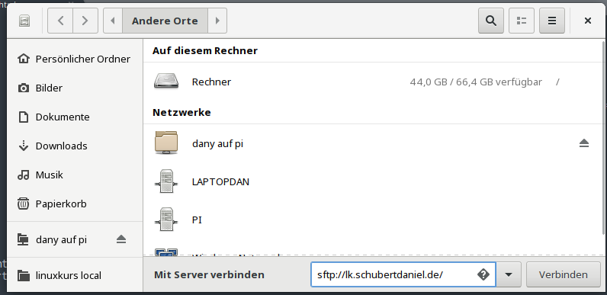This screenshot has width=607, height=295.
Task: Eject dany auf pi in sidebar
Action: [121, 239]
